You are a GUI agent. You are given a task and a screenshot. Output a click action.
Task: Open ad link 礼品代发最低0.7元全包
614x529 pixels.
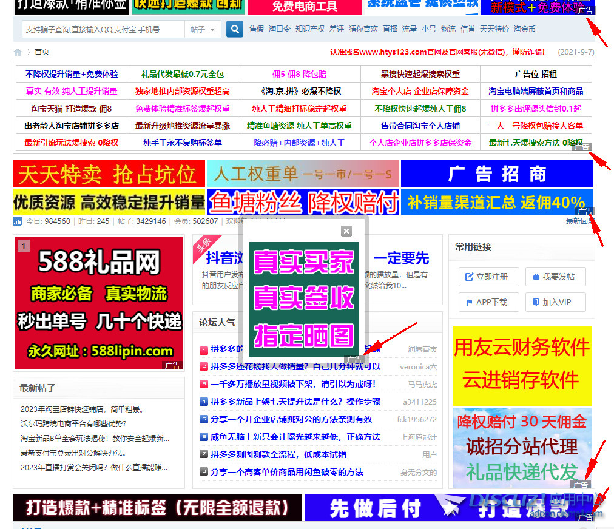tap(183, 74)
